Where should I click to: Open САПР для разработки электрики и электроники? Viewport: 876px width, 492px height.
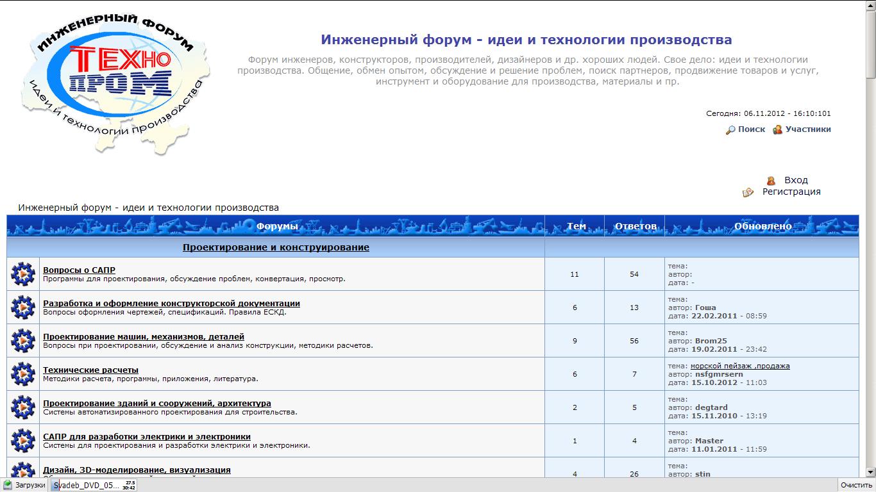[x=147, y=437]
